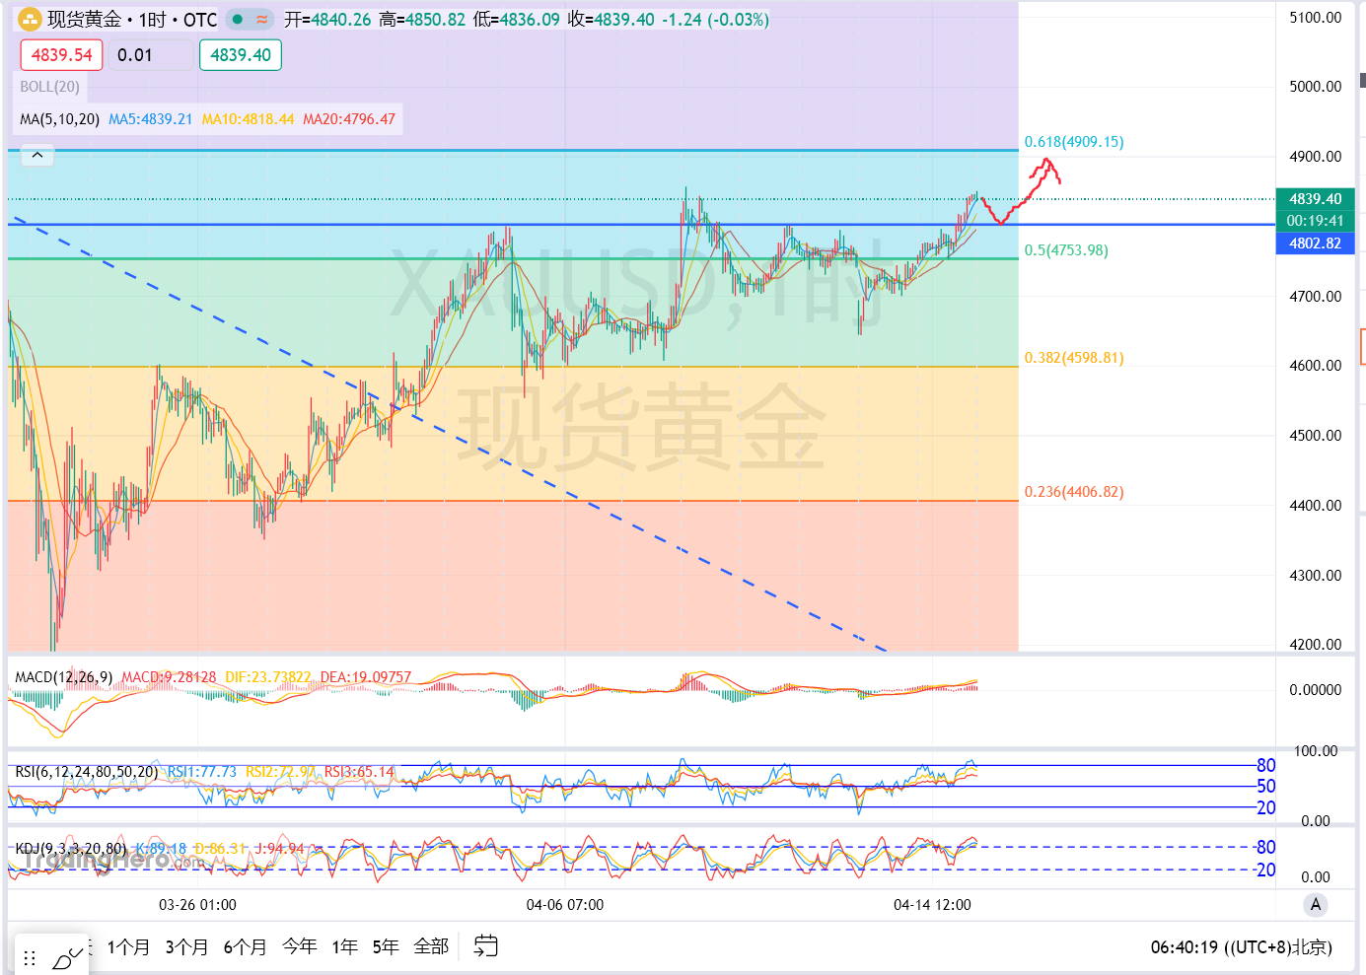The image size is (1366, 975).
Task: Select the MA(5,10,20) indicator legend
Action: click(60, 119)
